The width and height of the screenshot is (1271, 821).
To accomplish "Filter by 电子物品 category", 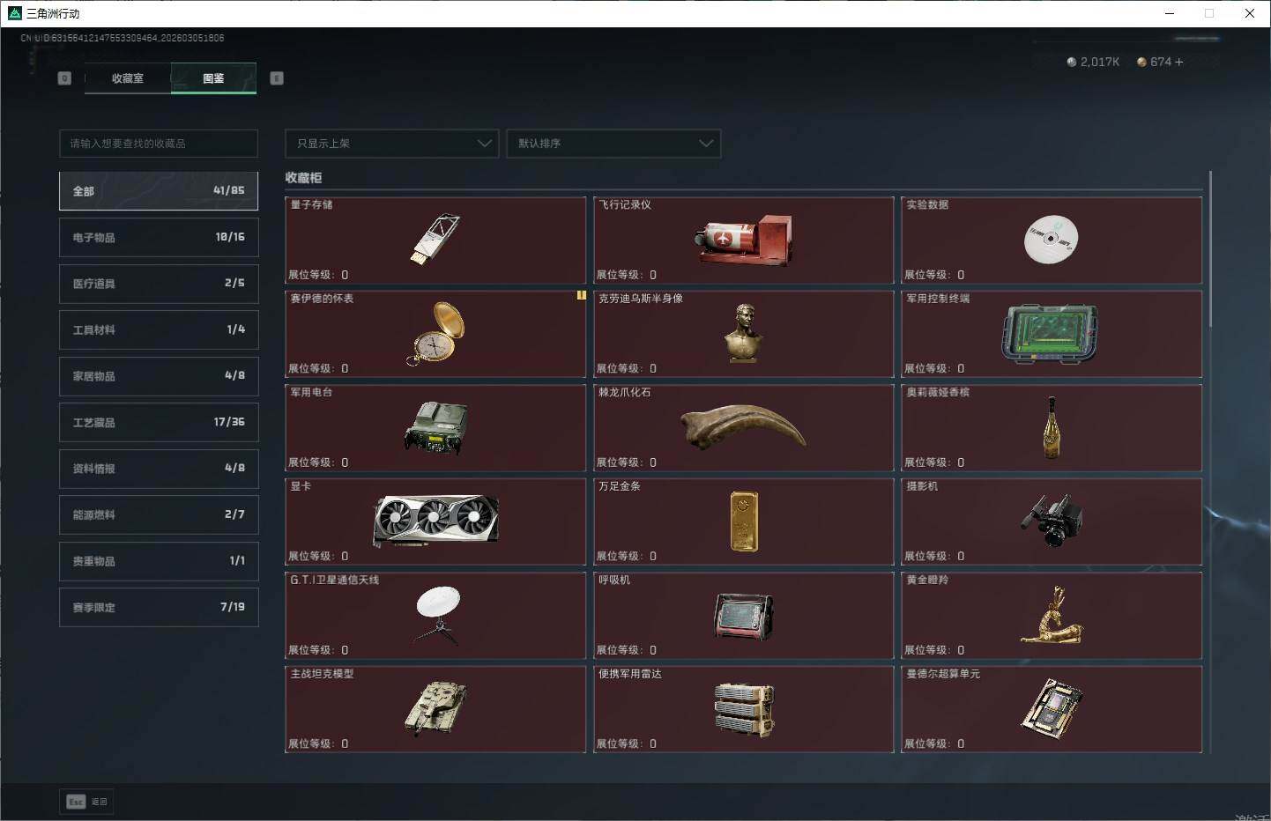I will click(159, 238).
